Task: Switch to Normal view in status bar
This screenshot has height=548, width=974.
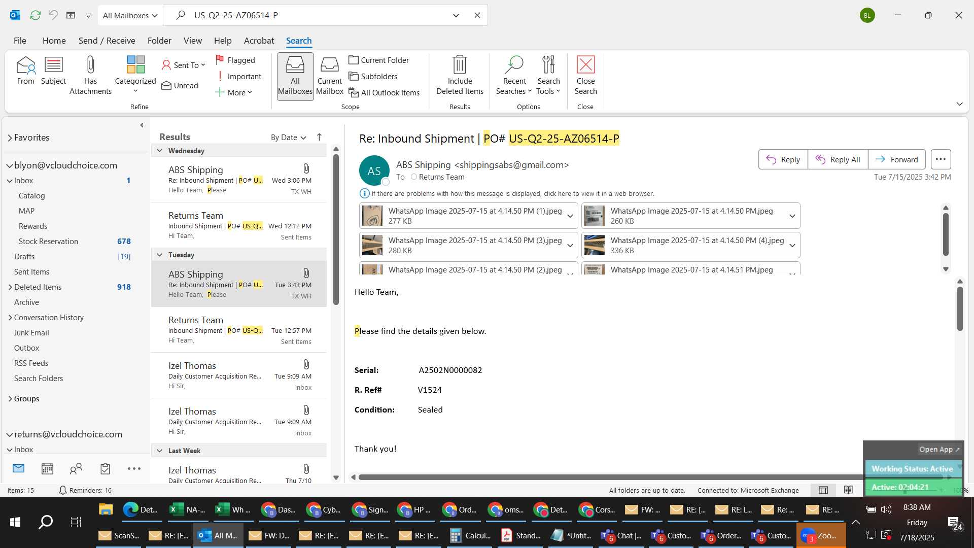Action: pos(823,490)
